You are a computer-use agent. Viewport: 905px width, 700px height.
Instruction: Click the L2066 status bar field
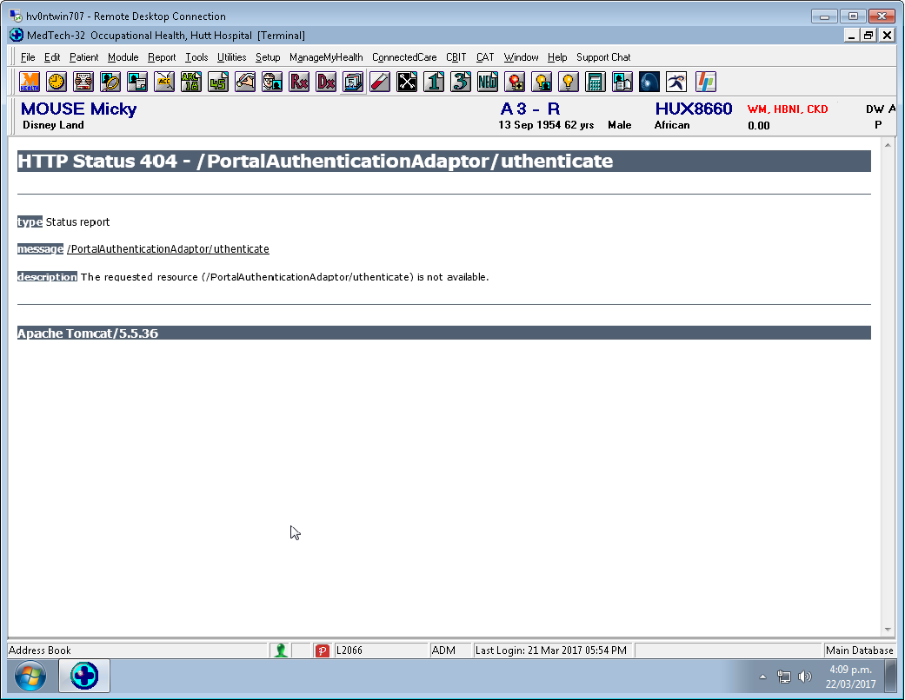(x=381, y=650)
